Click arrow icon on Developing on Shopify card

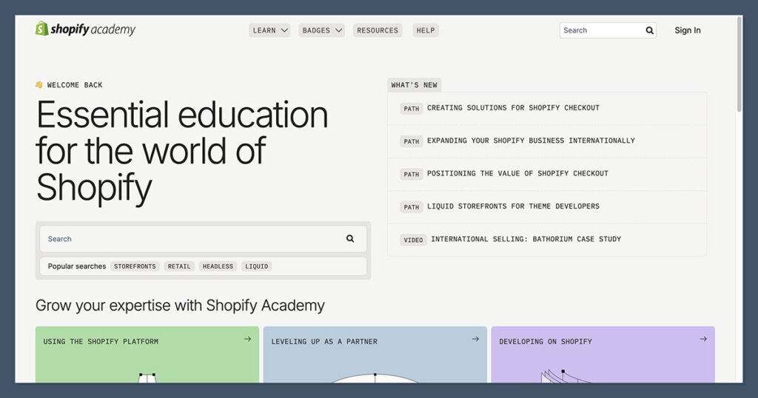(x=702, y=340)
